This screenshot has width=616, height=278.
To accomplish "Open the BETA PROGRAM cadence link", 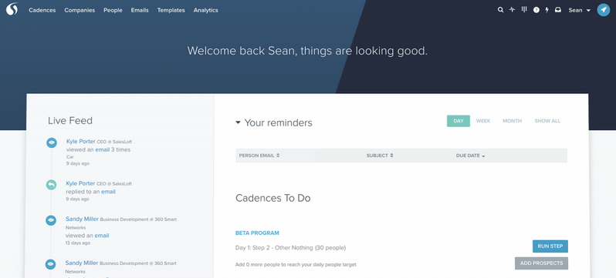I will point(257,233).
